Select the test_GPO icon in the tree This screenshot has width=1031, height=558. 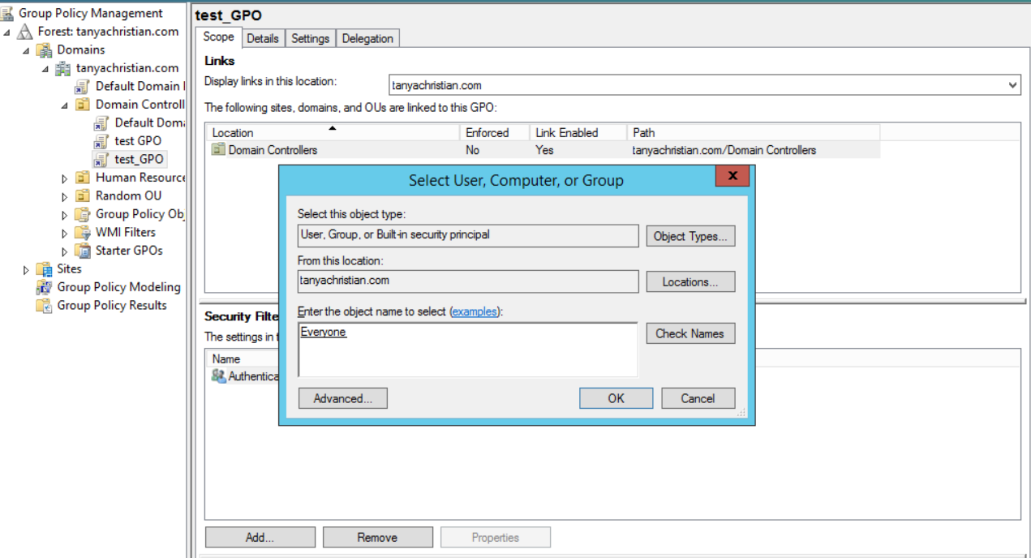101,159
